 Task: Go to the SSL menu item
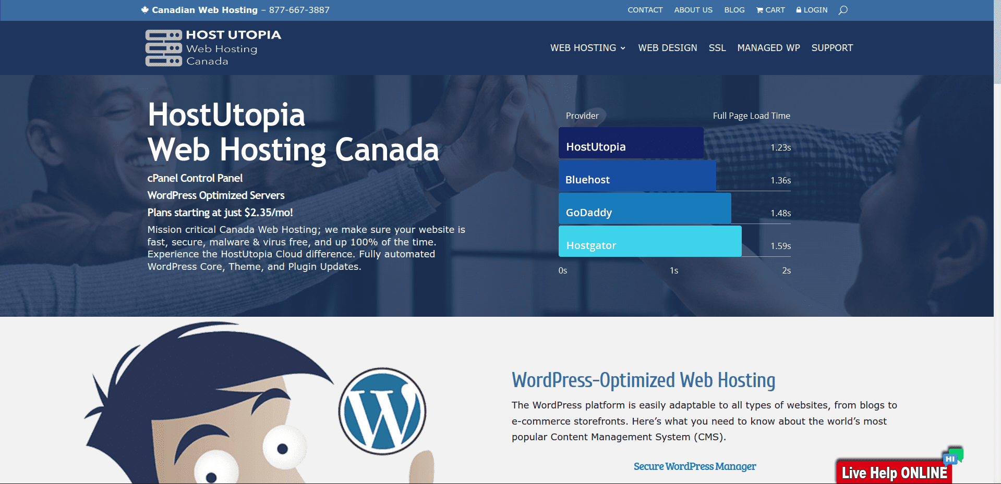717,48
